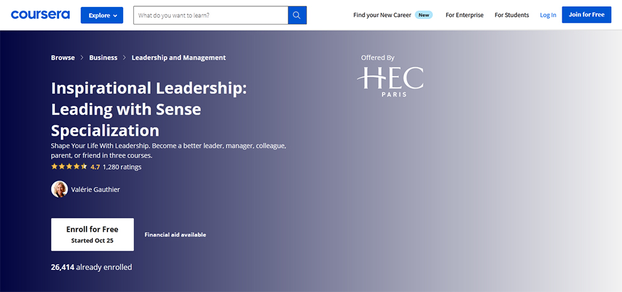The height and width of the screenshot is (292, 622).
Task: Click the gold star rating icons
Action: (68, 167)
